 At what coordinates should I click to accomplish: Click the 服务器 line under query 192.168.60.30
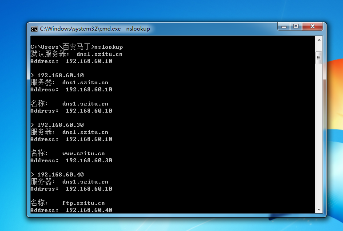tap(69, 132)
